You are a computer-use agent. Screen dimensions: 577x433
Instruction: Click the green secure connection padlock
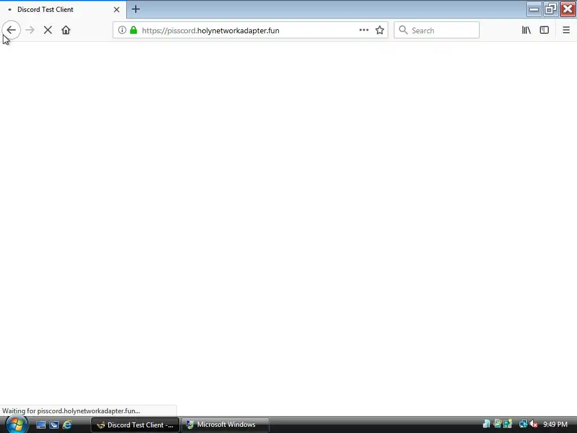(x=134, y=30)
